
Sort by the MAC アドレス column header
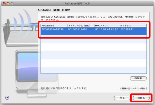[x=107, y=26]
